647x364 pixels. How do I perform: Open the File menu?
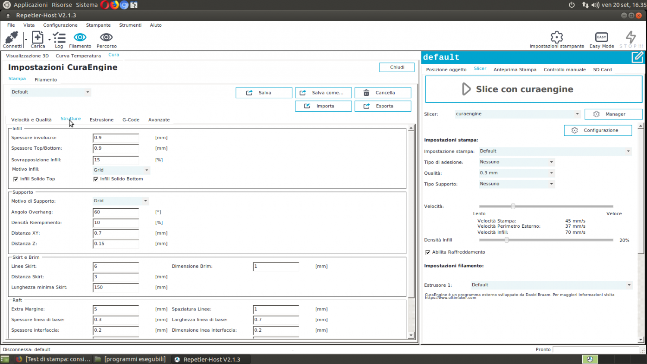[x=11, y=25]
